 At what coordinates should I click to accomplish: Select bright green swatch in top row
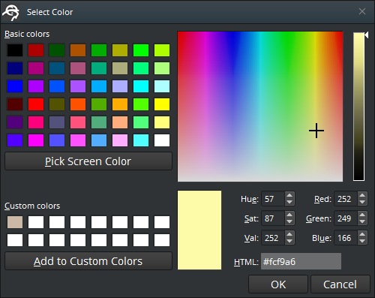coord(141,50)
